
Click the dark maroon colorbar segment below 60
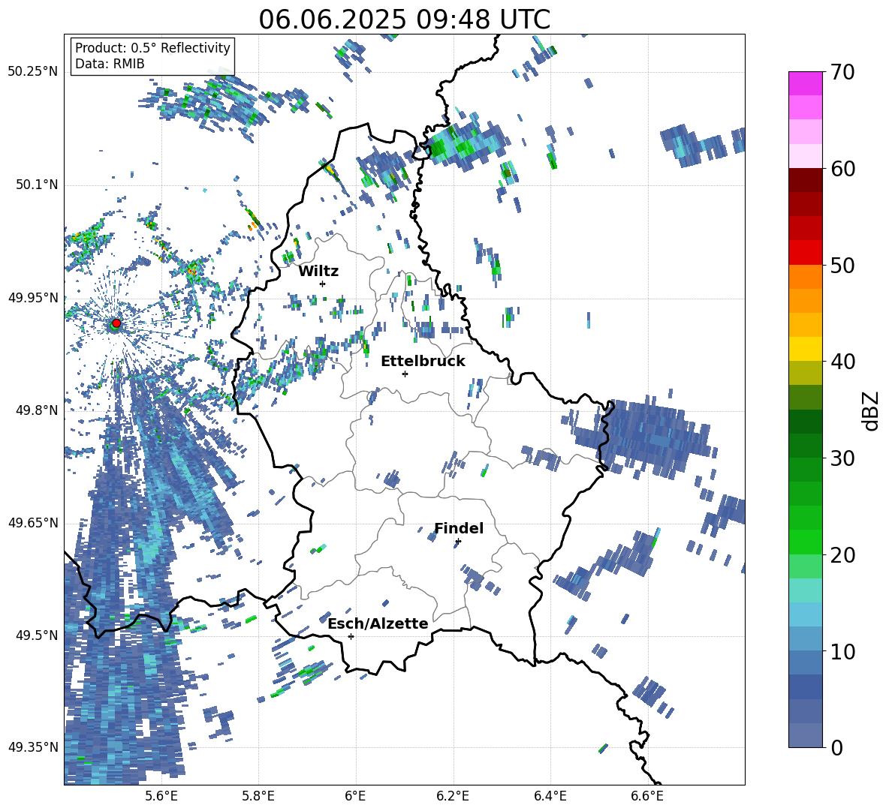pos(805,180)
